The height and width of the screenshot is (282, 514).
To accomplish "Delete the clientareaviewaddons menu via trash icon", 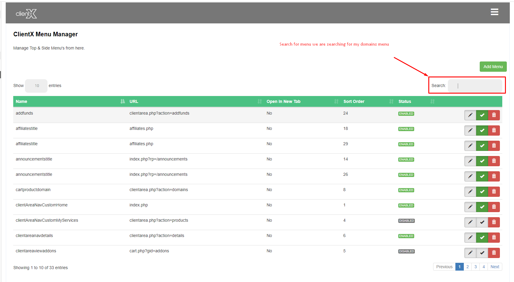I will (494, 253).
